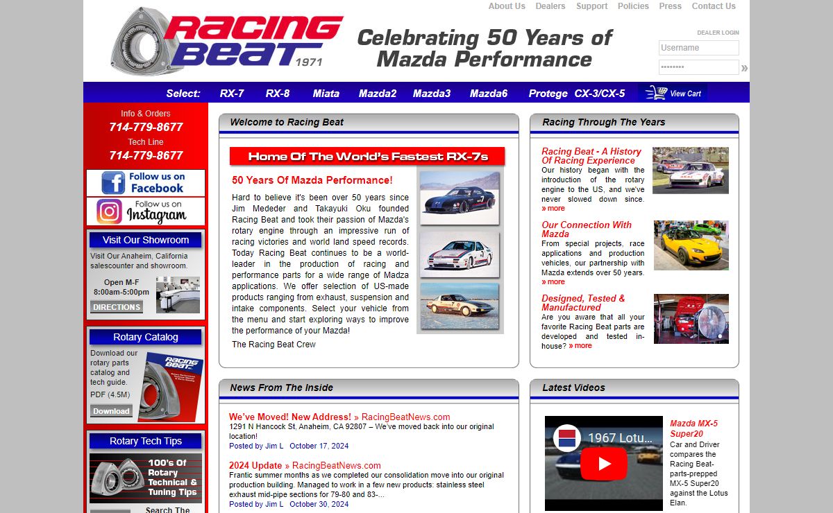Go to the Support page

pos(591,6)
